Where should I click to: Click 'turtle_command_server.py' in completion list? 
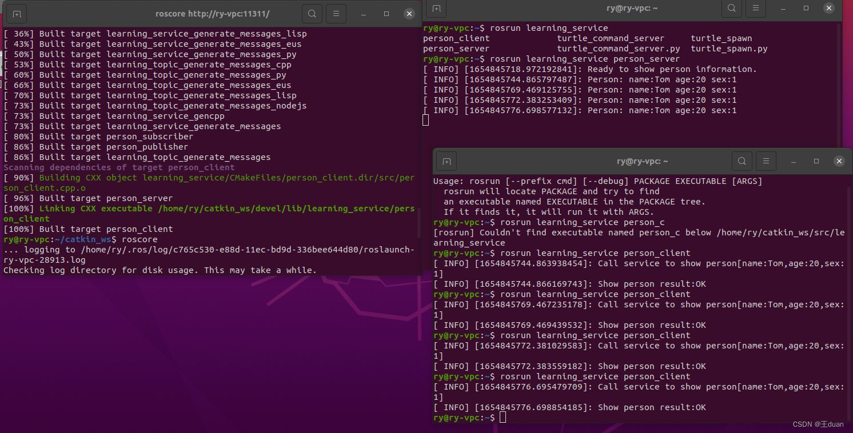pyautogui.click(x=619, y=49)
